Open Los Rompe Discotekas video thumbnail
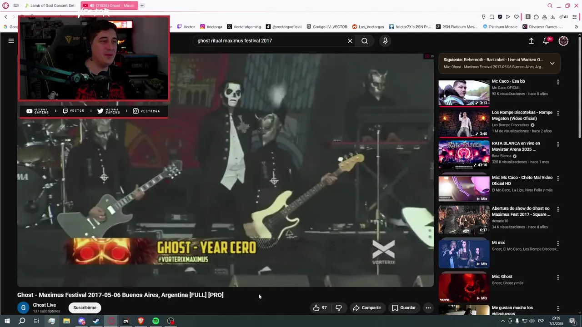This screenshot has width=582, height=327. pyautogui.click(x=464, y=124)
